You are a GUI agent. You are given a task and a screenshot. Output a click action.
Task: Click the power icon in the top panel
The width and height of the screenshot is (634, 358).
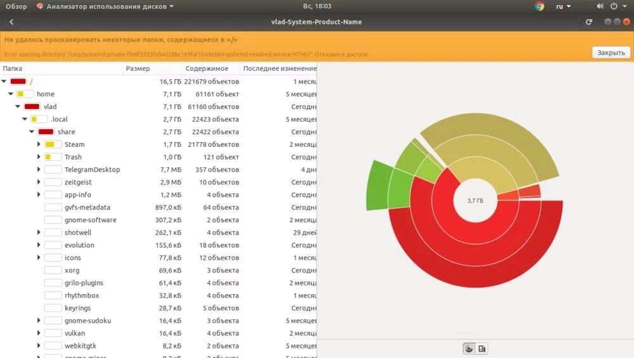[x=614, y=6]
